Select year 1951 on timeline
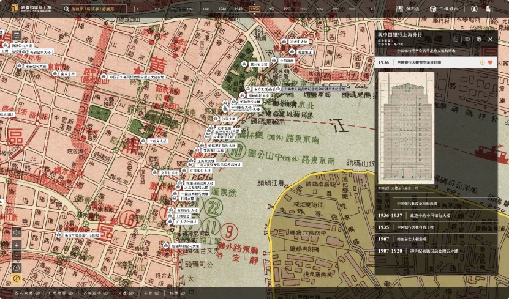The width and height of the screenshot is (509, 299). (271, 9)
